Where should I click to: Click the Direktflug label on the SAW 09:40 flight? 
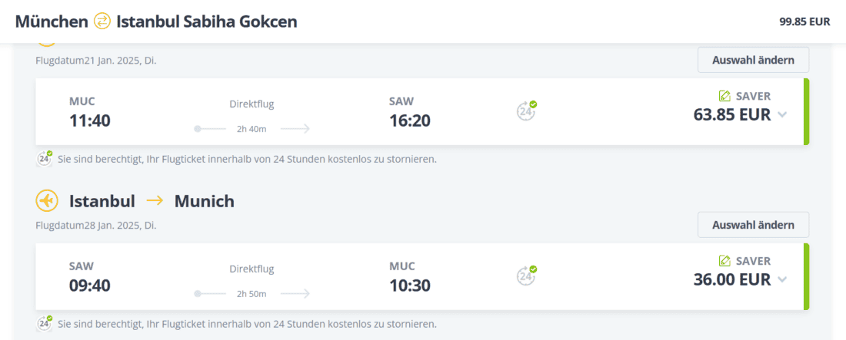251,269
